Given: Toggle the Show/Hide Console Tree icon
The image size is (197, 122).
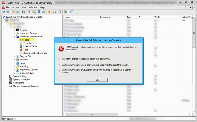Looking at the screenshot, I should 18,12.
